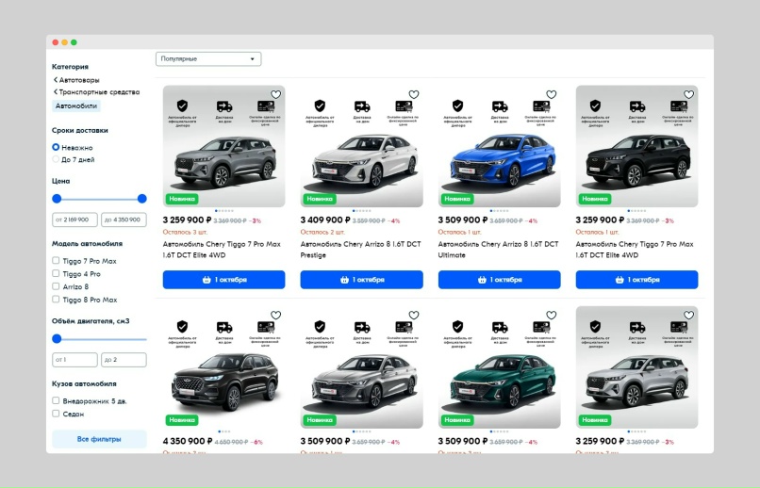The height and width of the screenshot is (488, 760).
Task: Click the engine volume slider handle
Action: click(57, 339)
